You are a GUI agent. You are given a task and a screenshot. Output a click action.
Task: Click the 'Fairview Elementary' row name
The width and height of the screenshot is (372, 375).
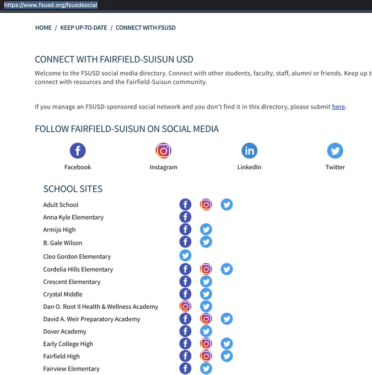71,369
